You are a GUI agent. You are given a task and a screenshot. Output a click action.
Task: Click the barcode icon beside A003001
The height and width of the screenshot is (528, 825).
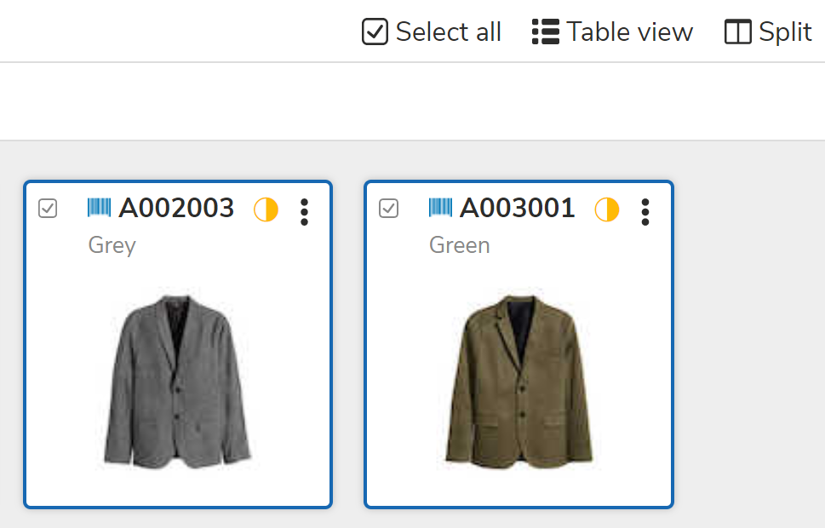click(440, 208)
